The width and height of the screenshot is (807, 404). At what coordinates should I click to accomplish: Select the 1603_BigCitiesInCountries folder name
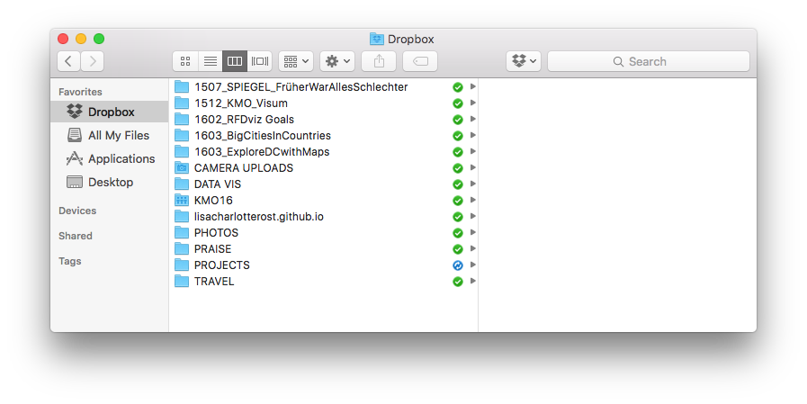click(263, 135)
